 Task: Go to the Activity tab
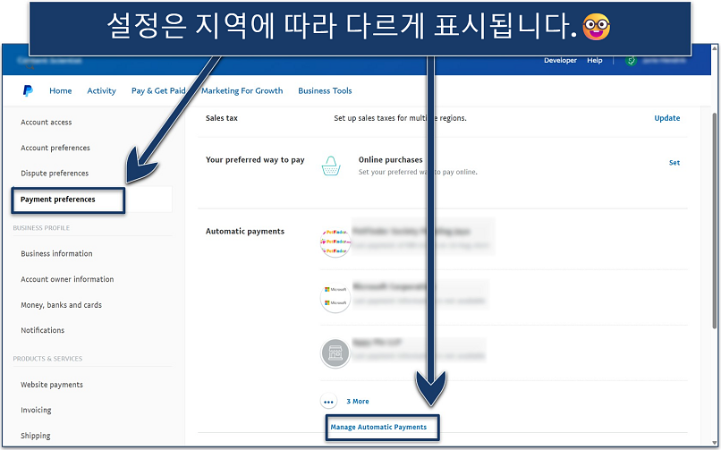[x=101, y=90]
